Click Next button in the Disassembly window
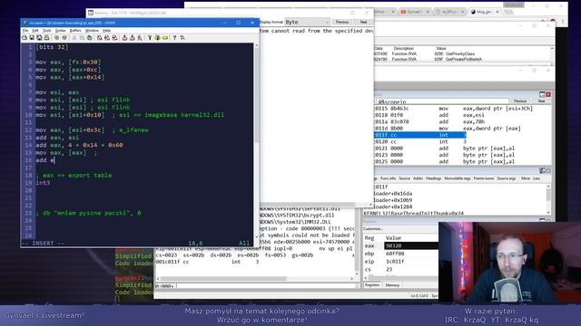Image resolution: width=581 pixels, height=326 pixels. (541, 101)
